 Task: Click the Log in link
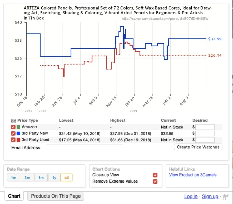click(191, 196)
